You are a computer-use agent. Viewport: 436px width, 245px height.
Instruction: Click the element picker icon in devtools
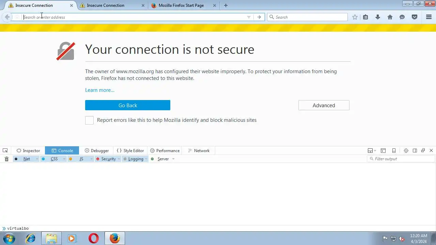[x=5, y=150]
